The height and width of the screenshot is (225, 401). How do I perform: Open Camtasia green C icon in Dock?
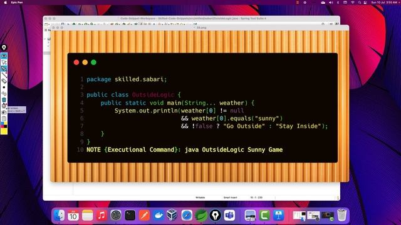[x=264, y=216]
